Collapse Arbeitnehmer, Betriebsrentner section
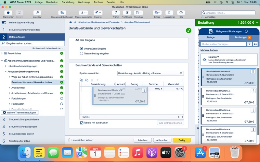 (2, 61)
